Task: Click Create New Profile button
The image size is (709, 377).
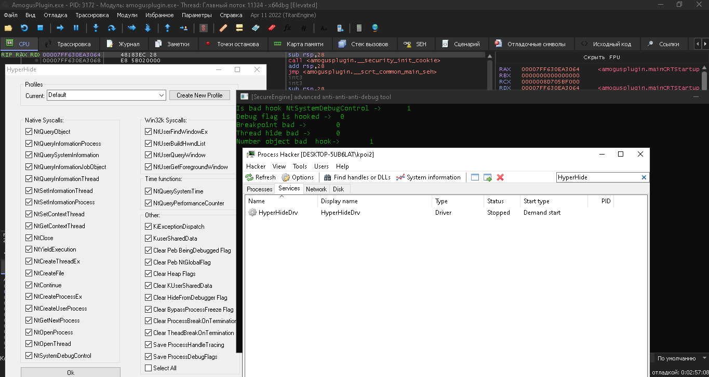Action: click(x=199, y=95)
